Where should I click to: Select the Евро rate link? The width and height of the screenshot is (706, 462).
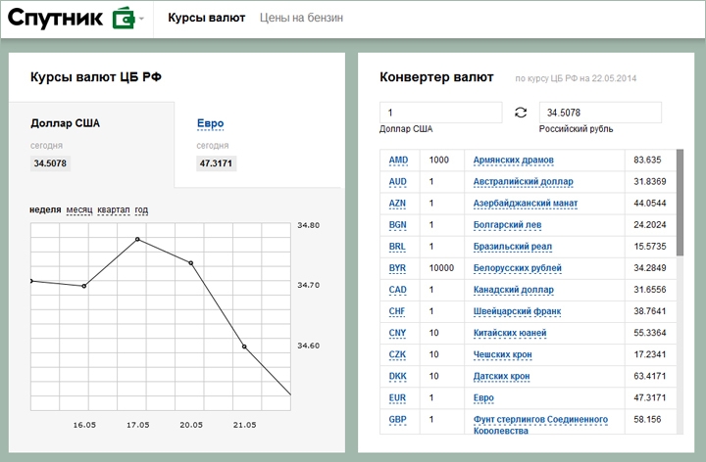(x=210, y=123)
